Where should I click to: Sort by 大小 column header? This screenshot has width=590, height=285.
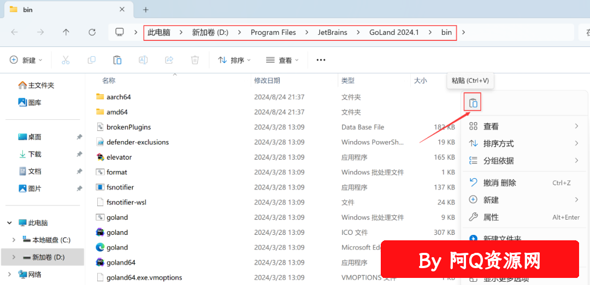[420, 80]
